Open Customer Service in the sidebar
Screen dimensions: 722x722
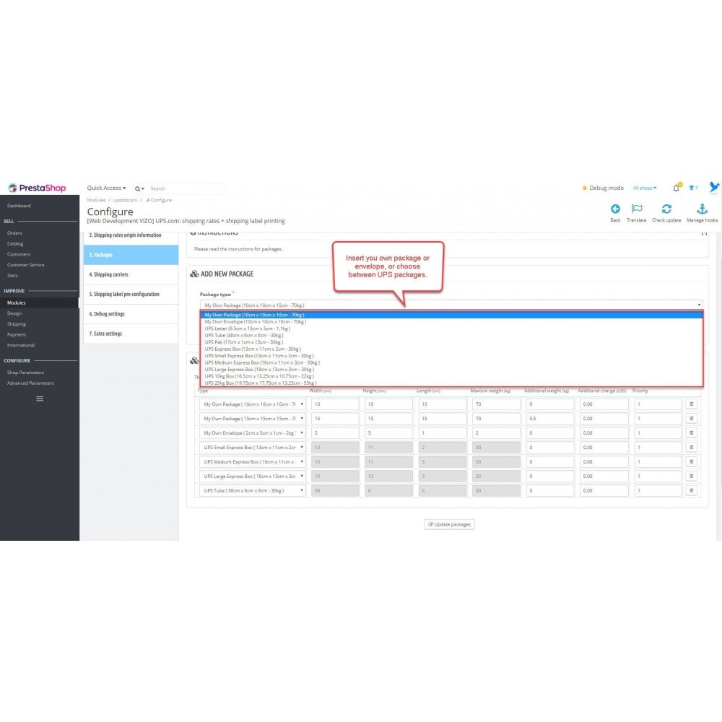26,265
